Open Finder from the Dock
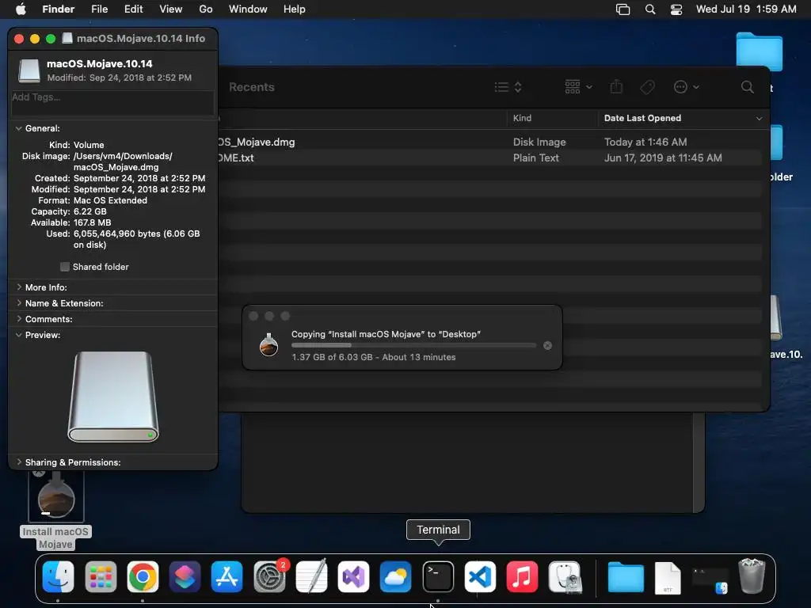811x608 pixels. click(x=58, y=576)
